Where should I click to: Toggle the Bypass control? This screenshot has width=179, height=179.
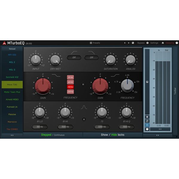(x=141, y=43)
